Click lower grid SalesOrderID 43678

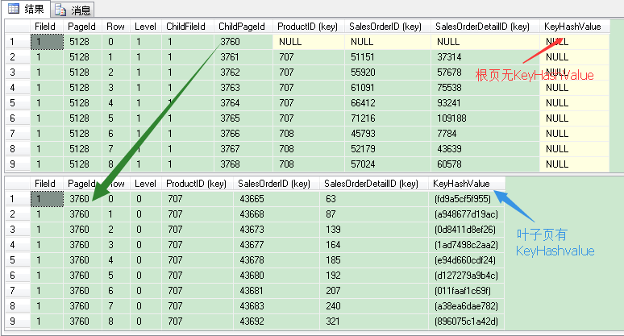pyautogui.click(x=277, y=260)
